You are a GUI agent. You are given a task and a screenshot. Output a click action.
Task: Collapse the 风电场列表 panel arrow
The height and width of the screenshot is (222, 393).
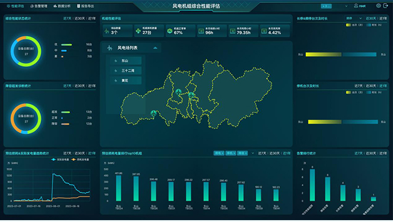click(x=155, y=48)
